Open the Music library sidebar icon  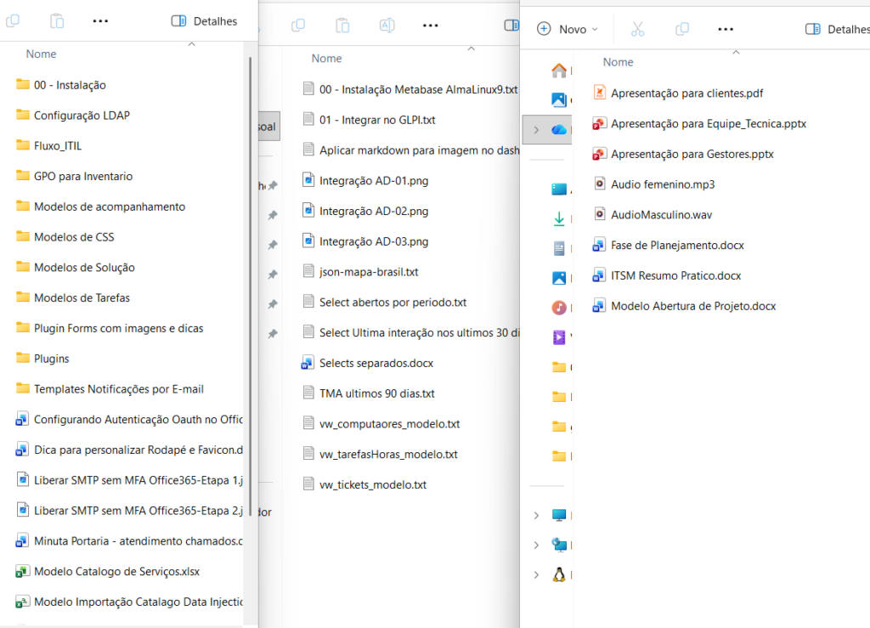(559, 307)
